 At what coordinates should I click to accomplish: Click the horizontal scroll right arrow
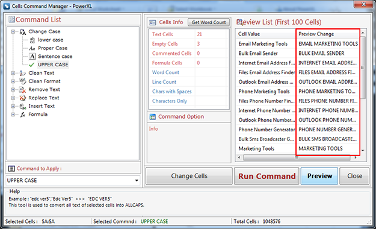click(356, 158)
